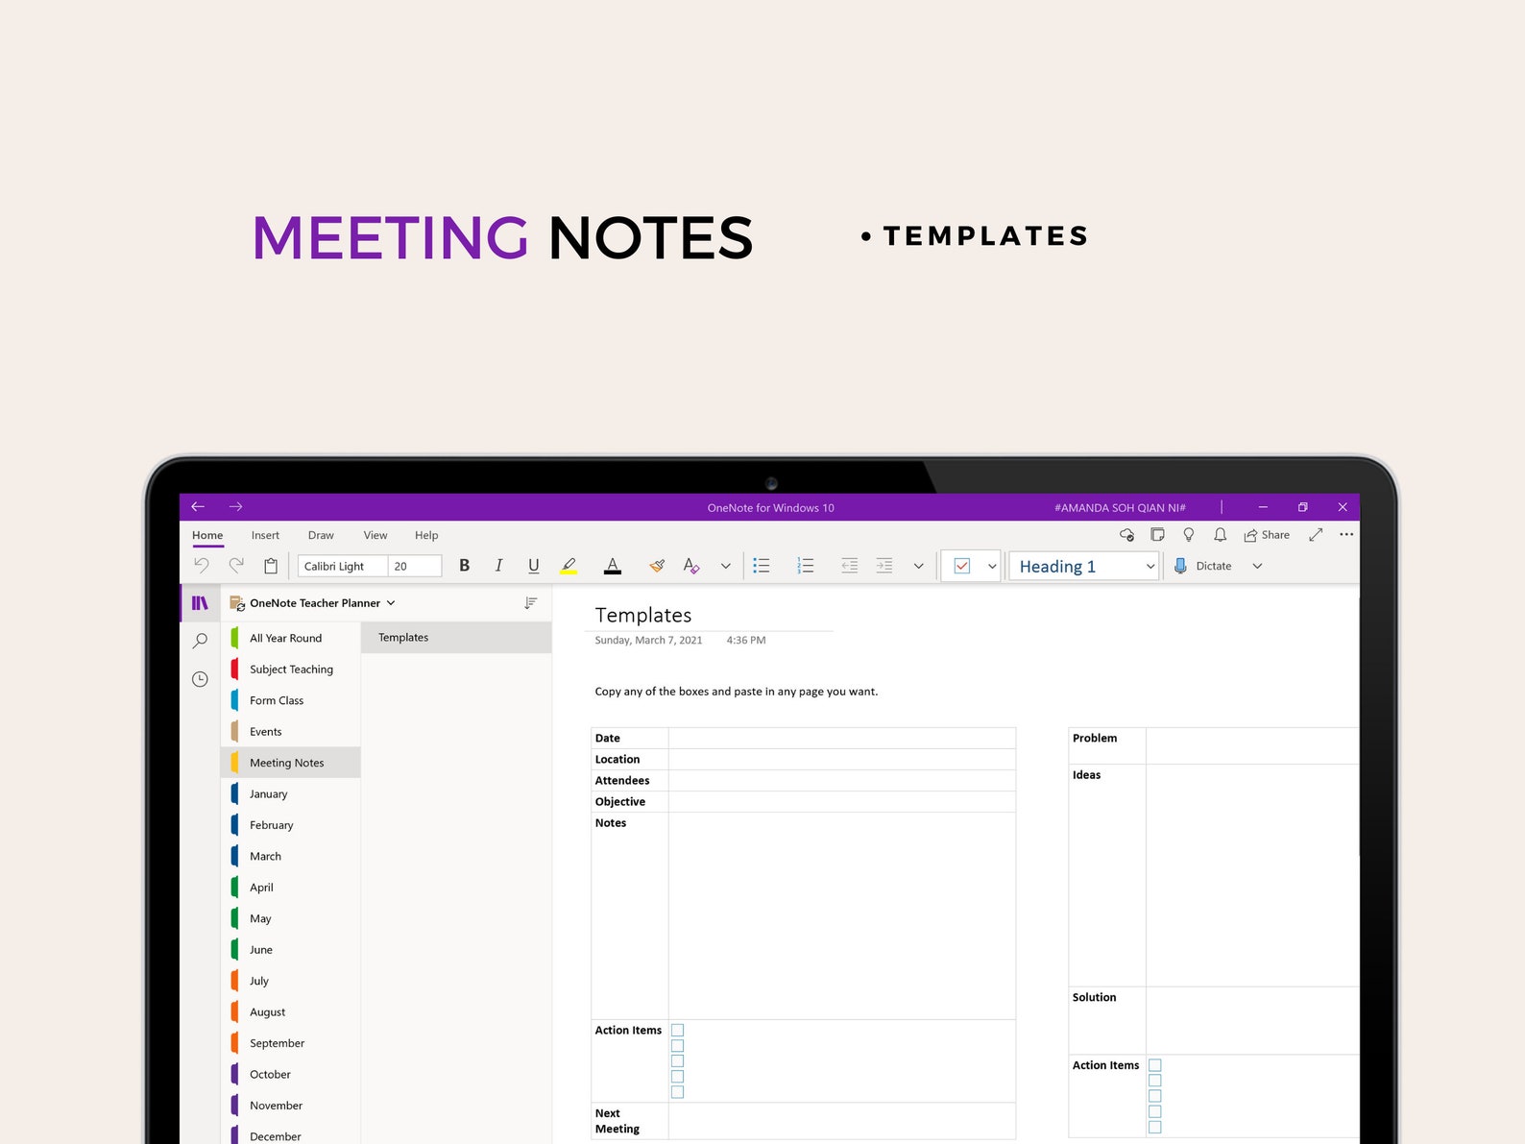Open the Draw ribbon tab
1525x1144 pixels.
321,535
